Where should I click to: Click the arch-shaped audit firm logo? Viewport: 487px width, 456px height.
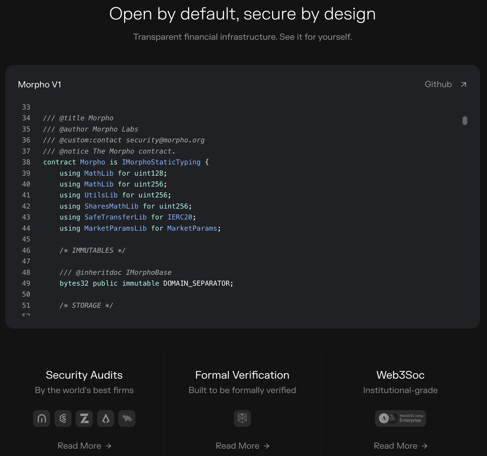click(x=42, y=418)
